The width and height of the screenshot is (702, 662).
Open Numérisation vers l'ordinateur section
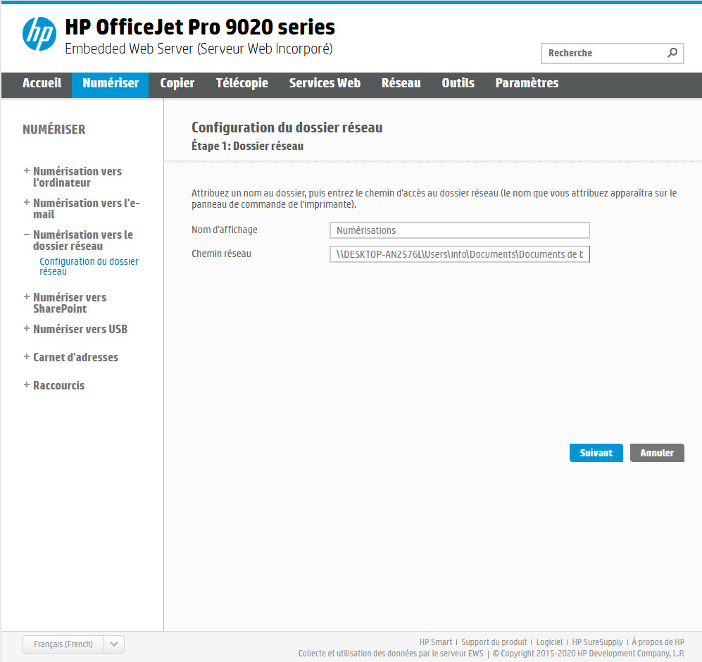click(77, 177)
